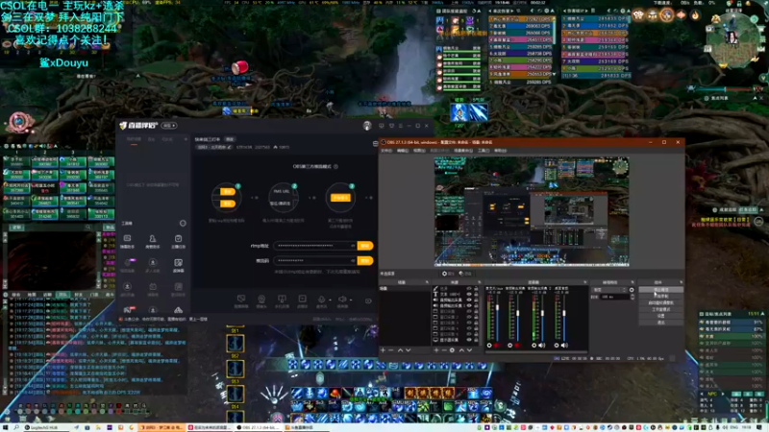Open mixer settings gear for Desktop Audio
Image resolution: width=769 pixels, height=432 pixels.
[557, 346]
